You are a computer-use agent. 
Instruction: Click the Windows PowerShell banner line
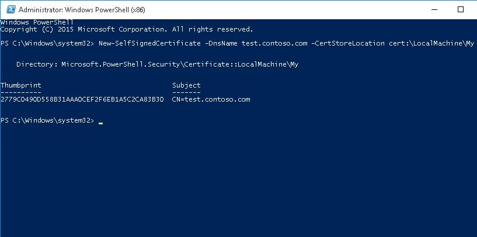(x=37, y=22)
